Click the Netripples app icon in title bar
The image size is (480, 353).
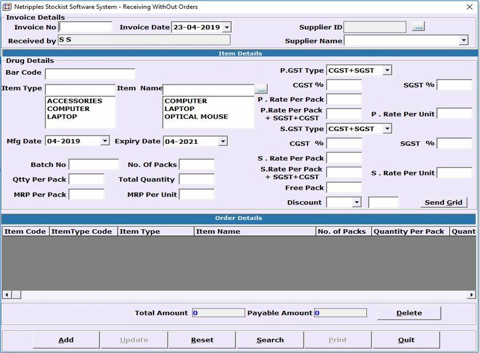(x=7, y=6)
